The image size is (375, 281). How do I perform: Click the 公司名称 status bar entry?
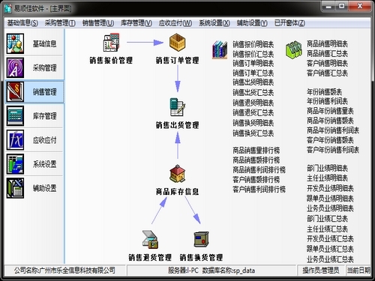pyautogui.click(x=64, y=271)
